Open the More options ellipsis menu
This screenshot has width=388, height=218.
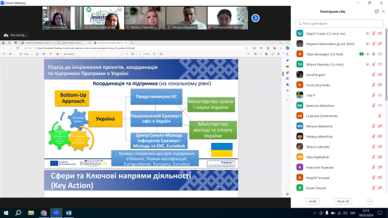pos(370,202)
